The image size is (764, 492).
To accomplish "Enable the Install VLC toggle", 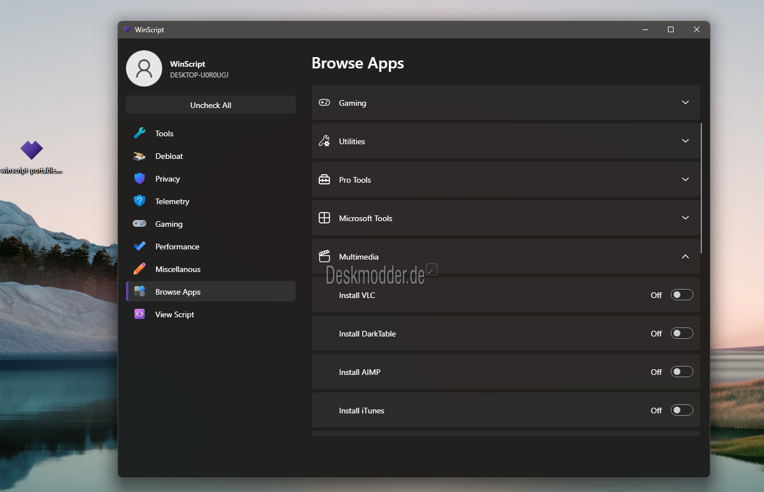I will [681, 295].
